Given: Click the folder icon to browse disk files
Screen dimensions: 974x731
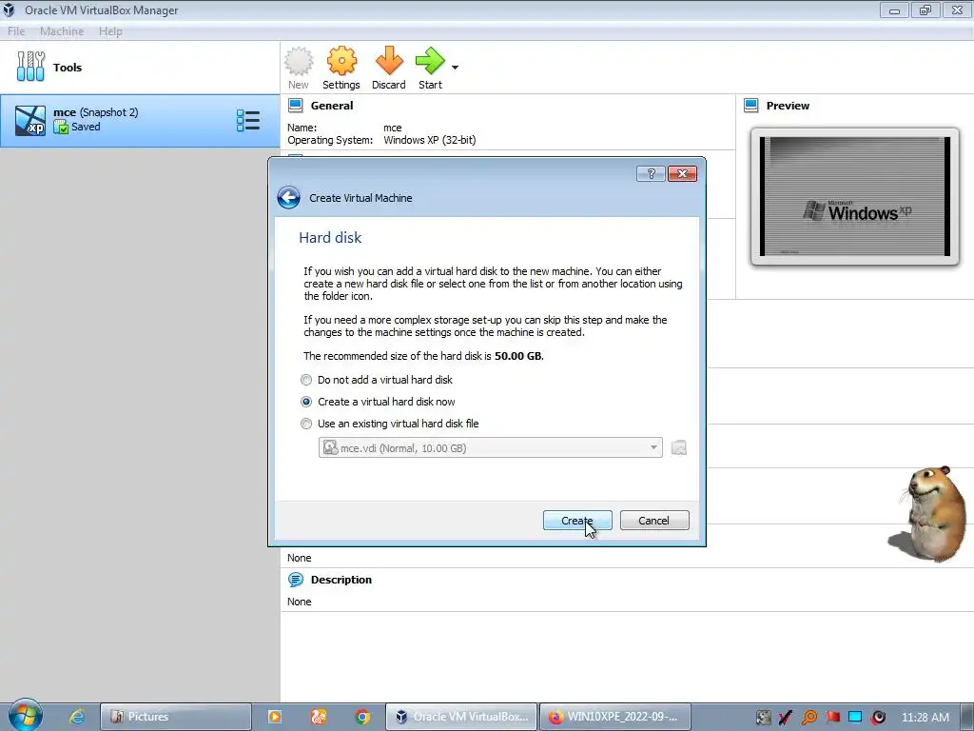Looking at the screenshot, I should click(679, 447).
